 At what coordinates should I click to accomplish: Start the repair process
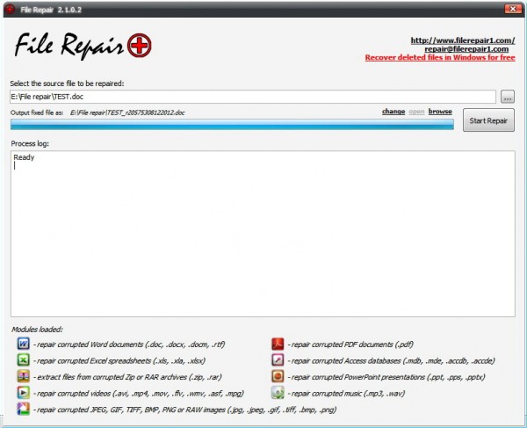tap(488, 120)
